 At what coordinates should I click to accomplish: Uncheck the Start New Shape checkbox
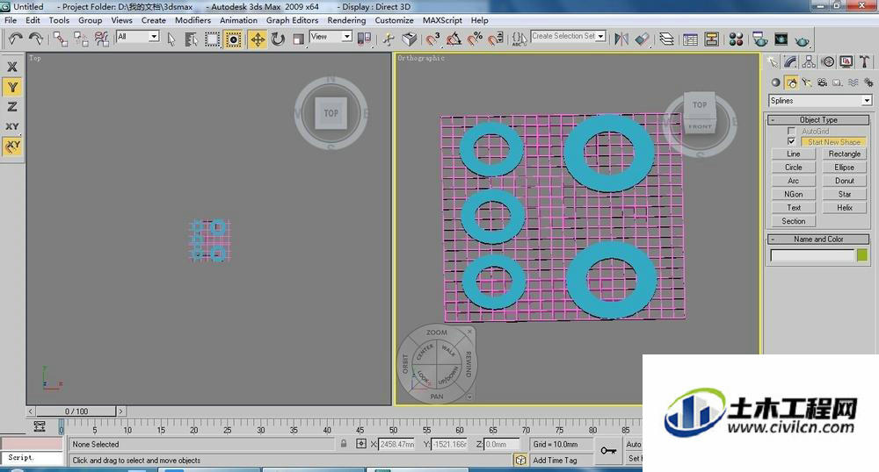[792, 141]
